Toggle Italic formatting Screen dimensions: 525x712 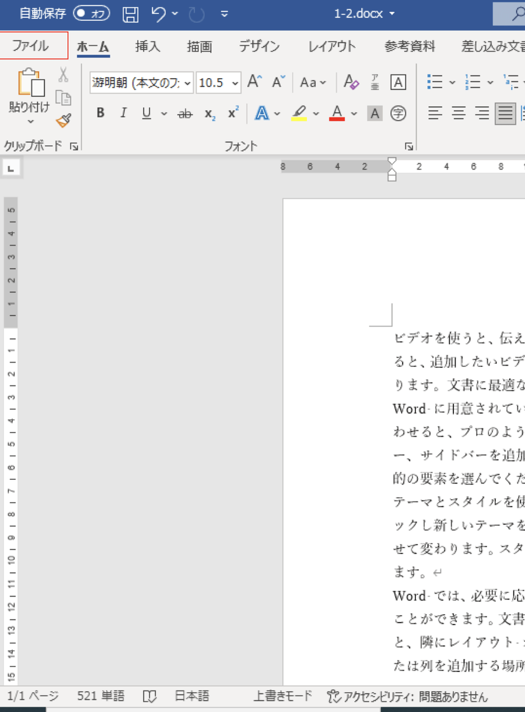click(x=123, y=113)
